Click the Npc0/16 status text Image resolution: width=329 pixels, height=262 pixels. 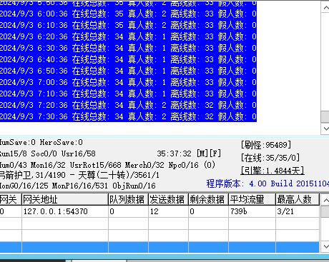[x=184, y=165]
